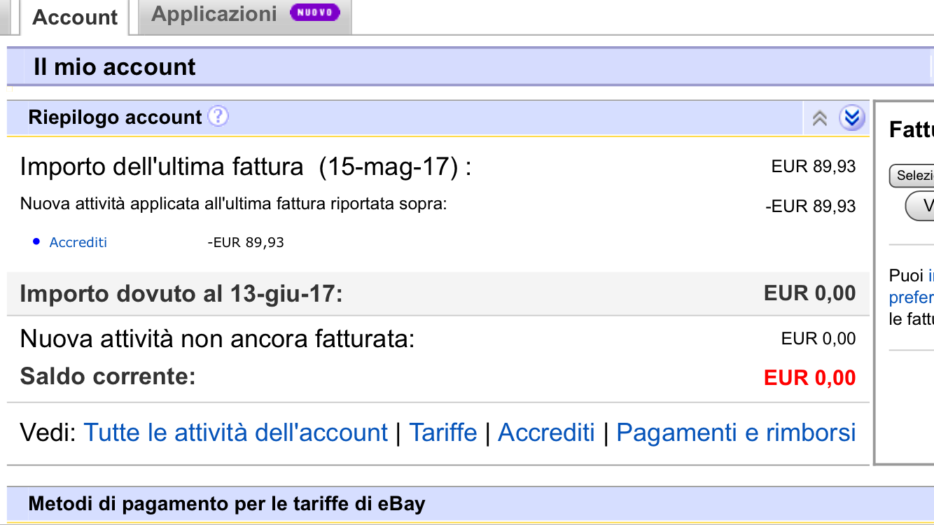This screenshot has width=934, height=525.
Task: Click the purple NUOVO badge
Action: click(x=314, y=13)
